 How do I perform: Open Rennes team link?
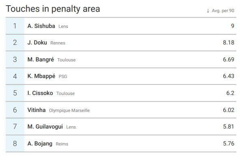(58, 43)
